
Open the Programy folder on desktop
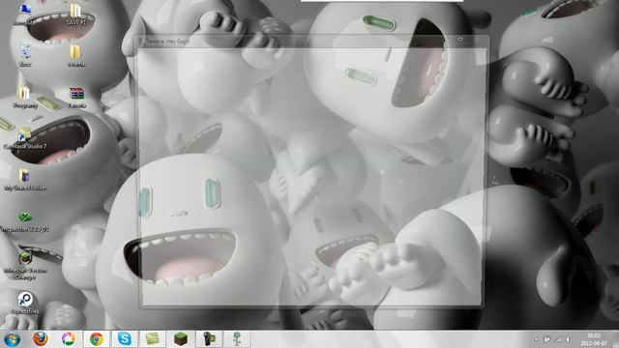tap(25, 98)
